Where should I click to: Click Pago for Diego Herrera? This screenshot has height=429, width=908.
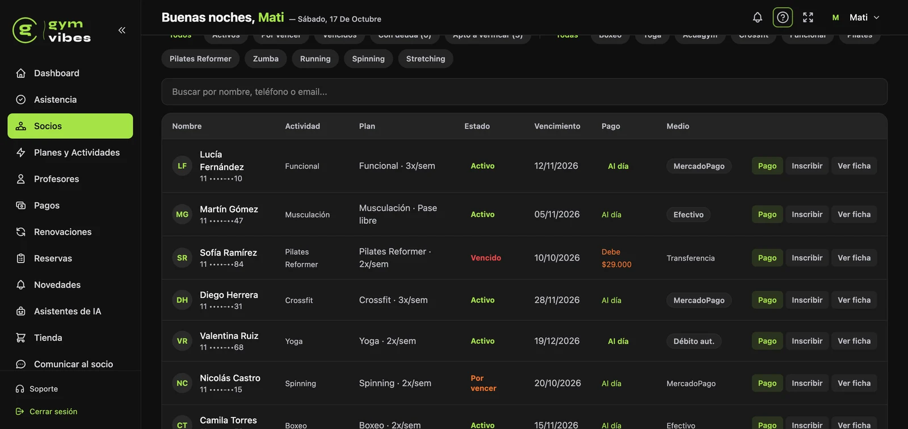767,300
